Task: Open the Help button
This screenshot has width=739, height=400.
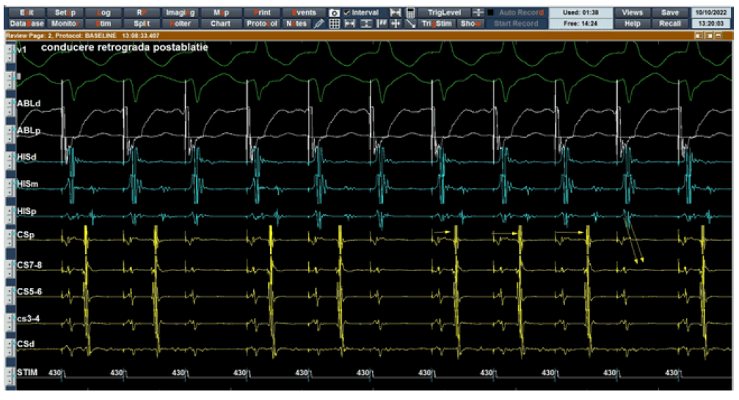Action: pos(632,23)
